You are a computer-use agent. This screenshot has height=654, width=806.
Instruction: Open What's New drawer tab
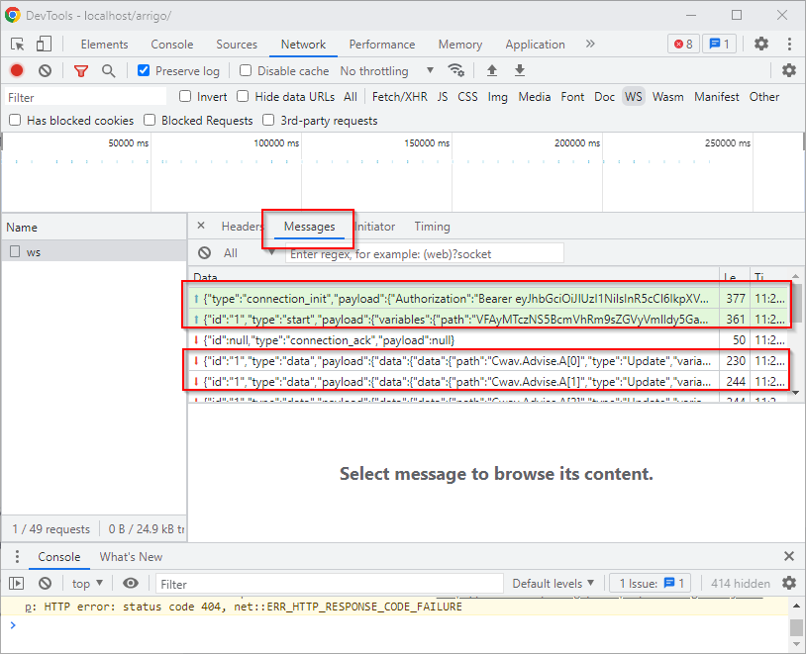click(131, 557)
